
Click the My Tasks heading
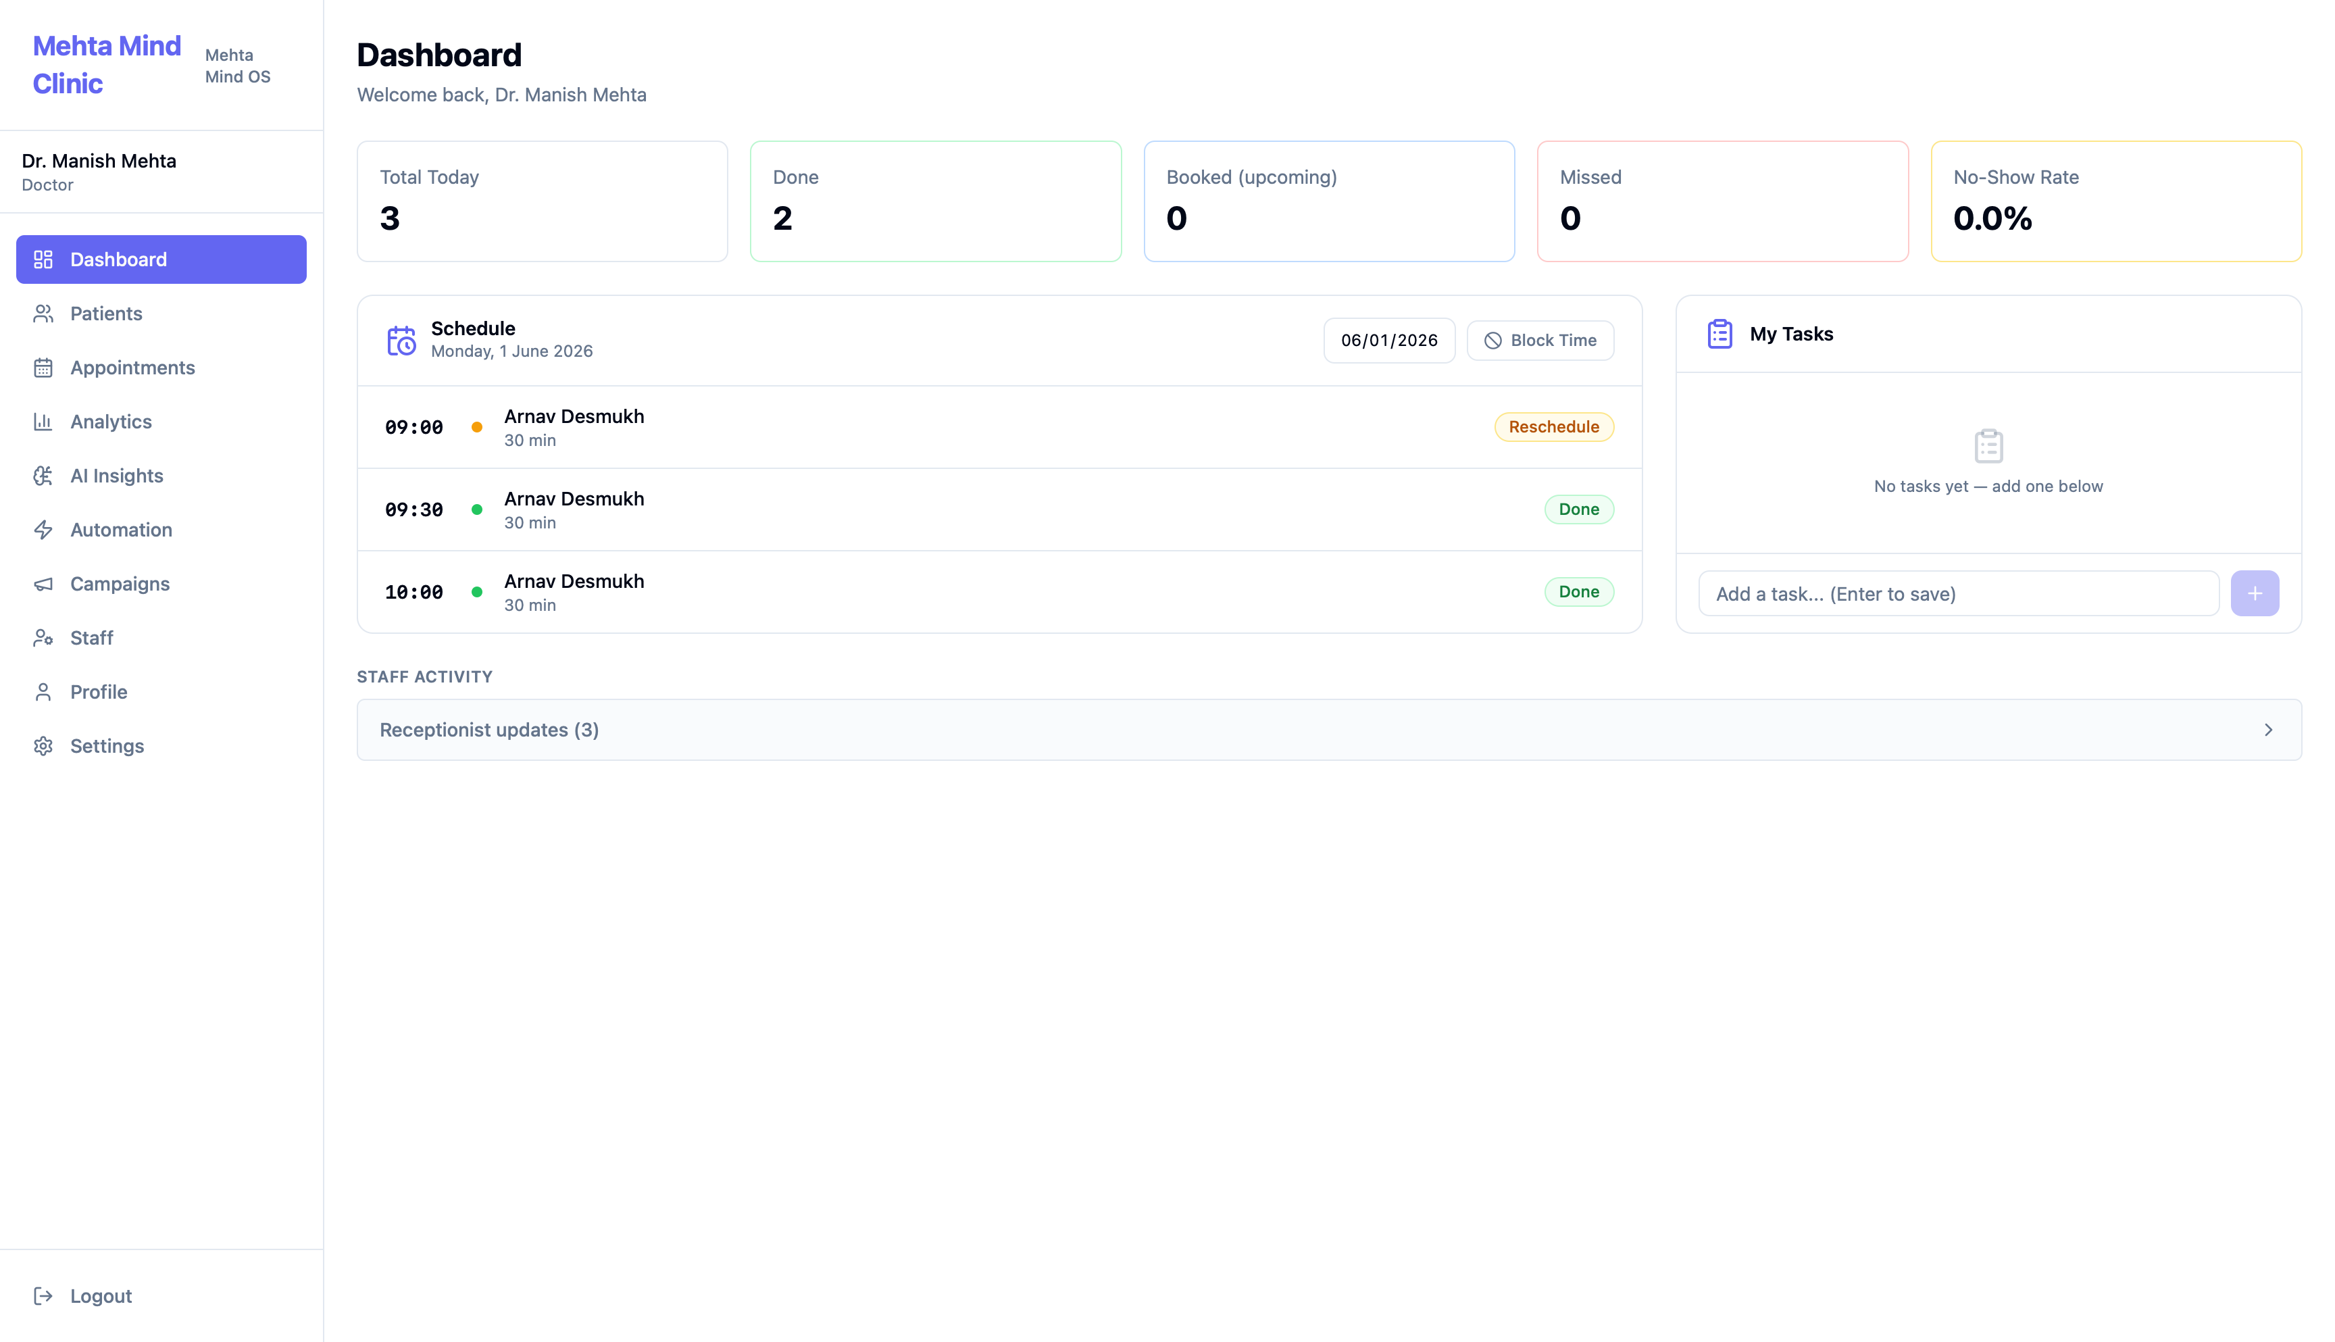tap(1790, 334)
